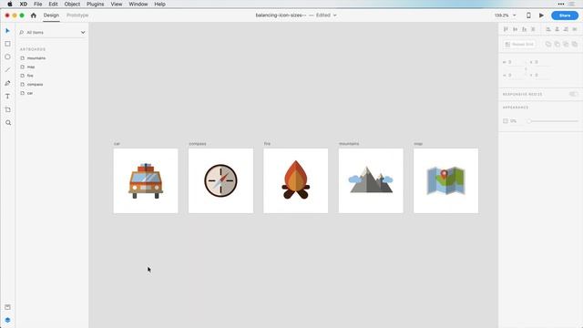Click the align right icon
The width and height of the screenshot is (583, 328).
[566, 29]
